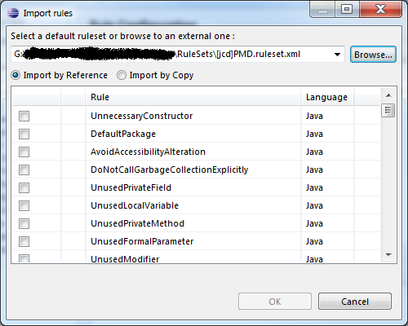Check the UnusedFormalParameter checkbox
The height and width of the screenshot is (326, 408).
click(24, 241)
